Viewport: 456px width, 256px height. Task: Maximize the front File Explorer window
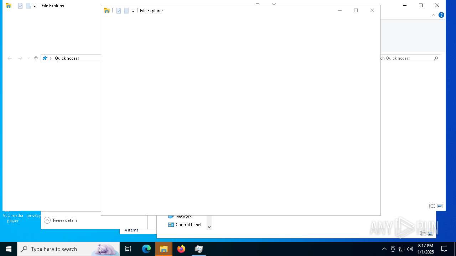(356, 10)
